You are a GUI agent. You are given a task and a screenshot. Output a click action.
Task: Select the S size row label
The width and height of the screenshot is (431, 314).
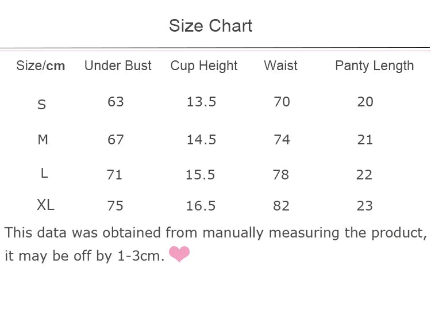click(x=41, y=105)
